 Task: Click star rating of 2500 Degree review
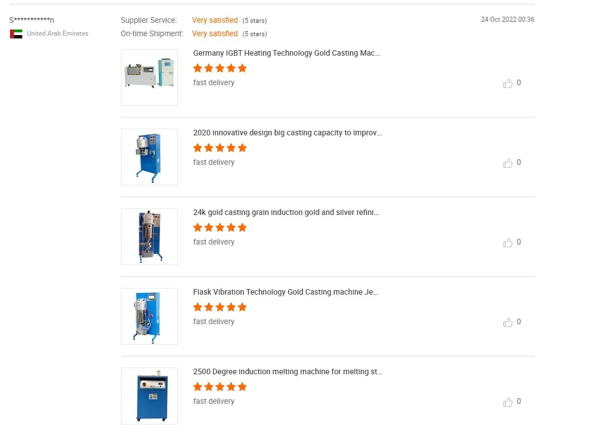[220, 387]
